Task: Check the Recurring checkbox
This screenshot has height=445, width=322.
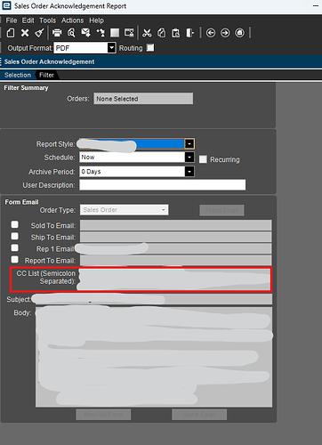Action: [203, 159]
